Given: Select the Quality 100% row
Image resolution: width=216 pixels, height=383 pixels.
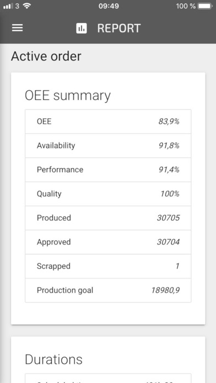Looking at the screenshot, I should [x=108, y=194].
